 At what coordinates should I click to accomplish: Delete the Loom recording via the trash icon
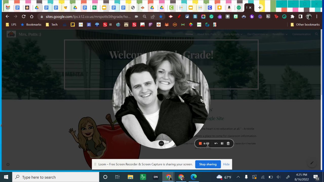pos(228,144)
